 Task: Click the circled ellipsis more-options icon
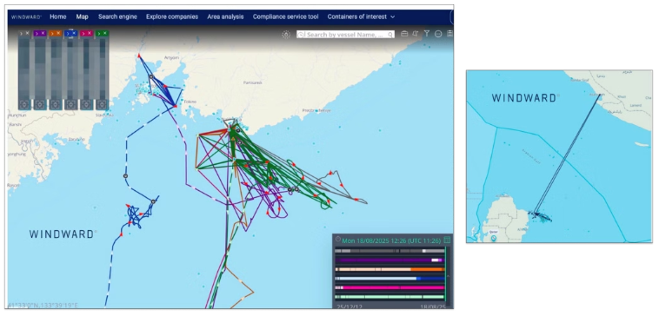pyautogui.click(x=438, y=34)
